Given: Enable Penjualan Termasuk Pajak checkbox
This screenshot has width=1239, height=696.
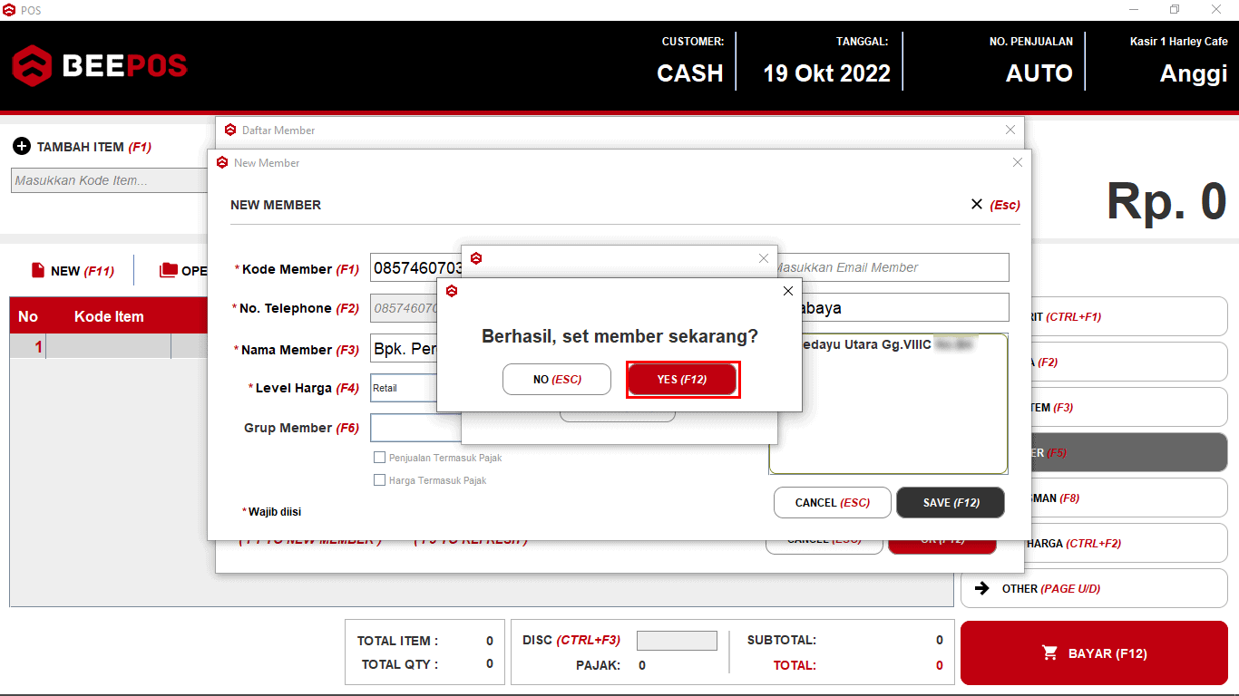Looking at the screenshot, I should click(x=380, y=458).
